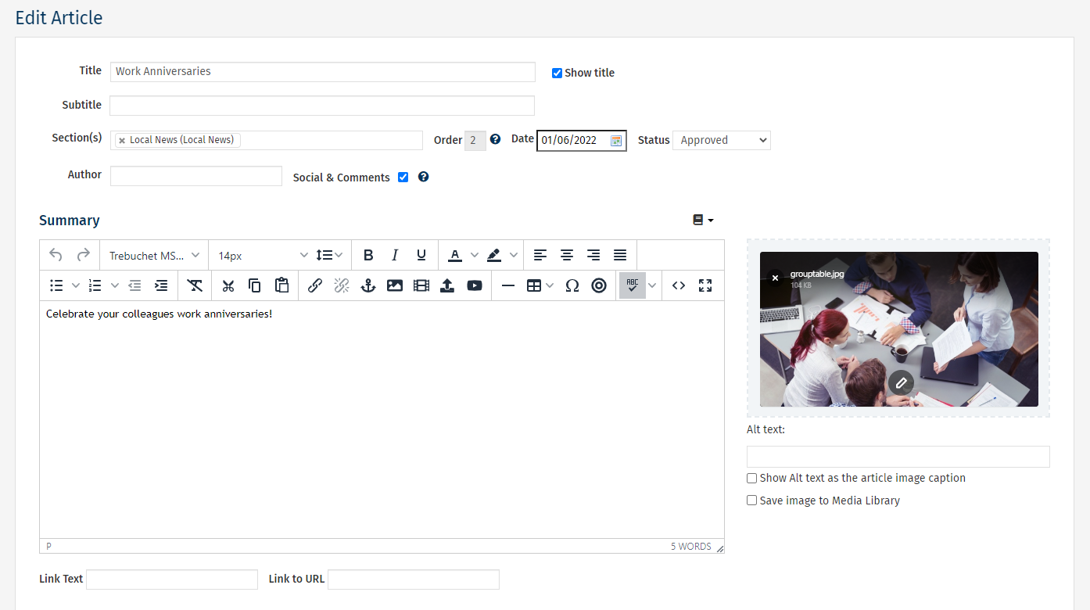The width and height of the screenshot is (1090, 610).
Task: Remove the Local News section tag
Action: click(122, 141)
